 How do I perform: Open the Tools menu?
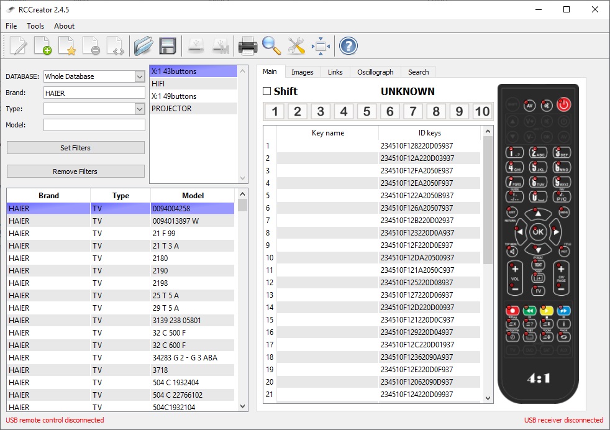coord(35,26)
